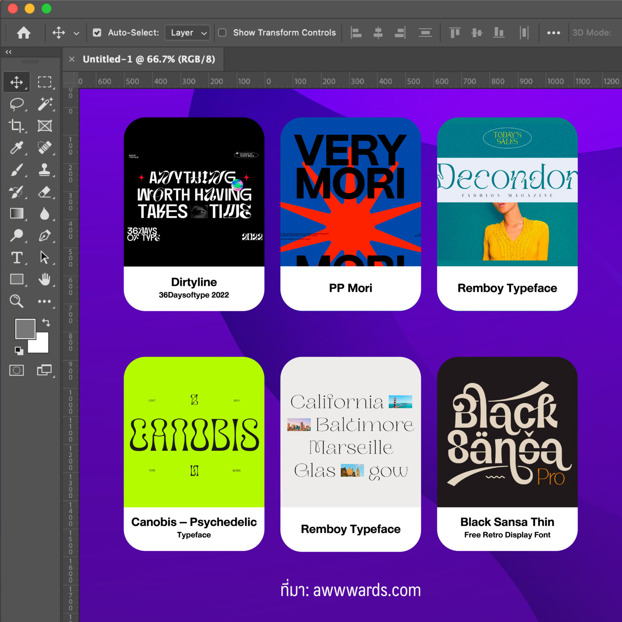
Task: Click the gray foreground color swatch
Action: click(24, 328)
